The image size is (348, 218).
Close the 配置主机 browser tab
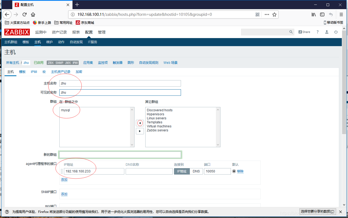tap(68, 5)
